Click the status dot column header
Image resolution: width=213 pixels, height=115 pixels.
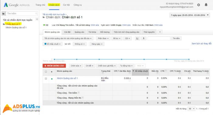(52, 72)
